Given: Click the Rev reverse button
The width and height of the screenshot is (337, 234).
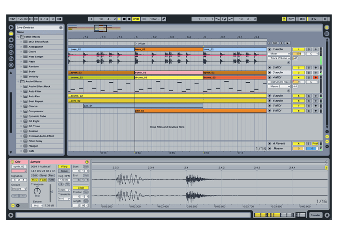Looking at the screenshot, I should coord(51,175).
